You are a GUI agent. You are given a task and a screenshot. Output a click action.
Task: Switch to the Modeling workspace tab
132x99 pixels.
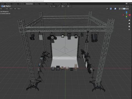click(8, 4)
